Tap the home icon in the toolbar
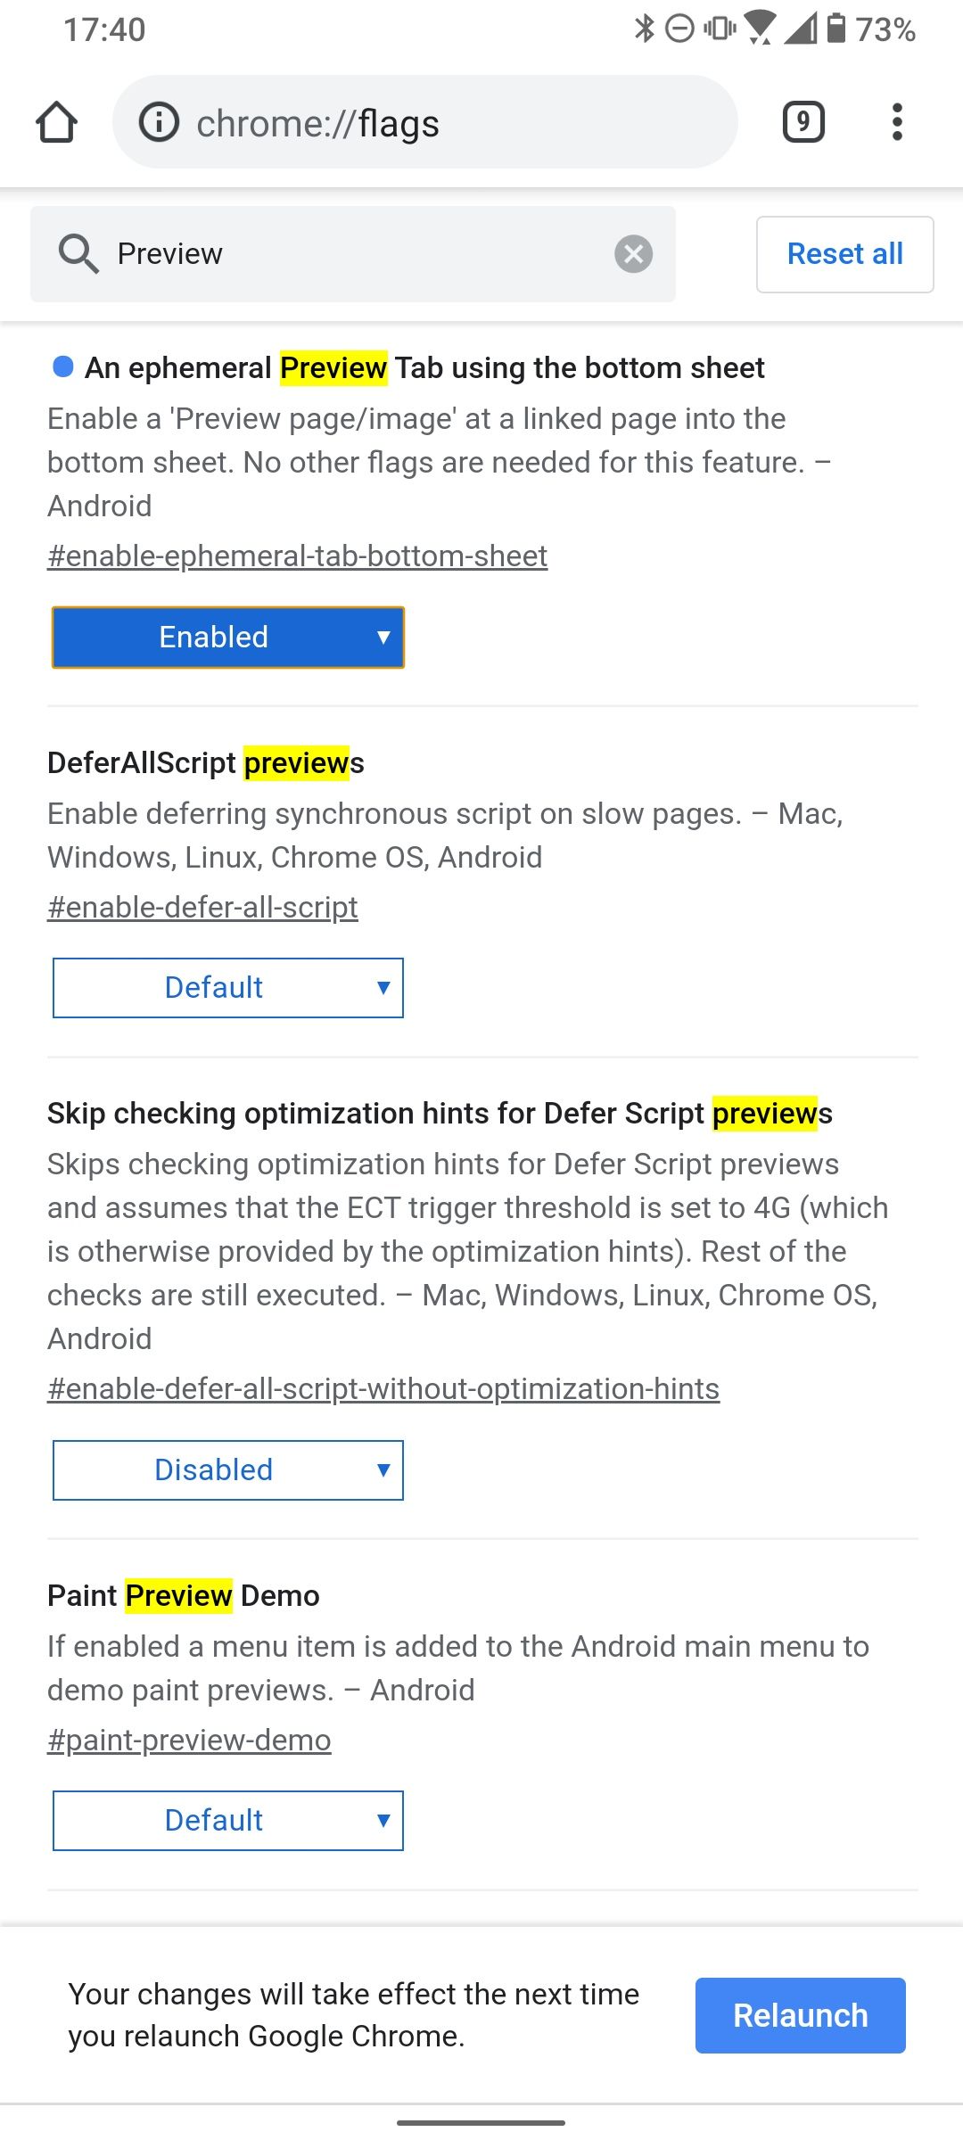The width and height of the screenshot is (963, 2140). point(56,121)
